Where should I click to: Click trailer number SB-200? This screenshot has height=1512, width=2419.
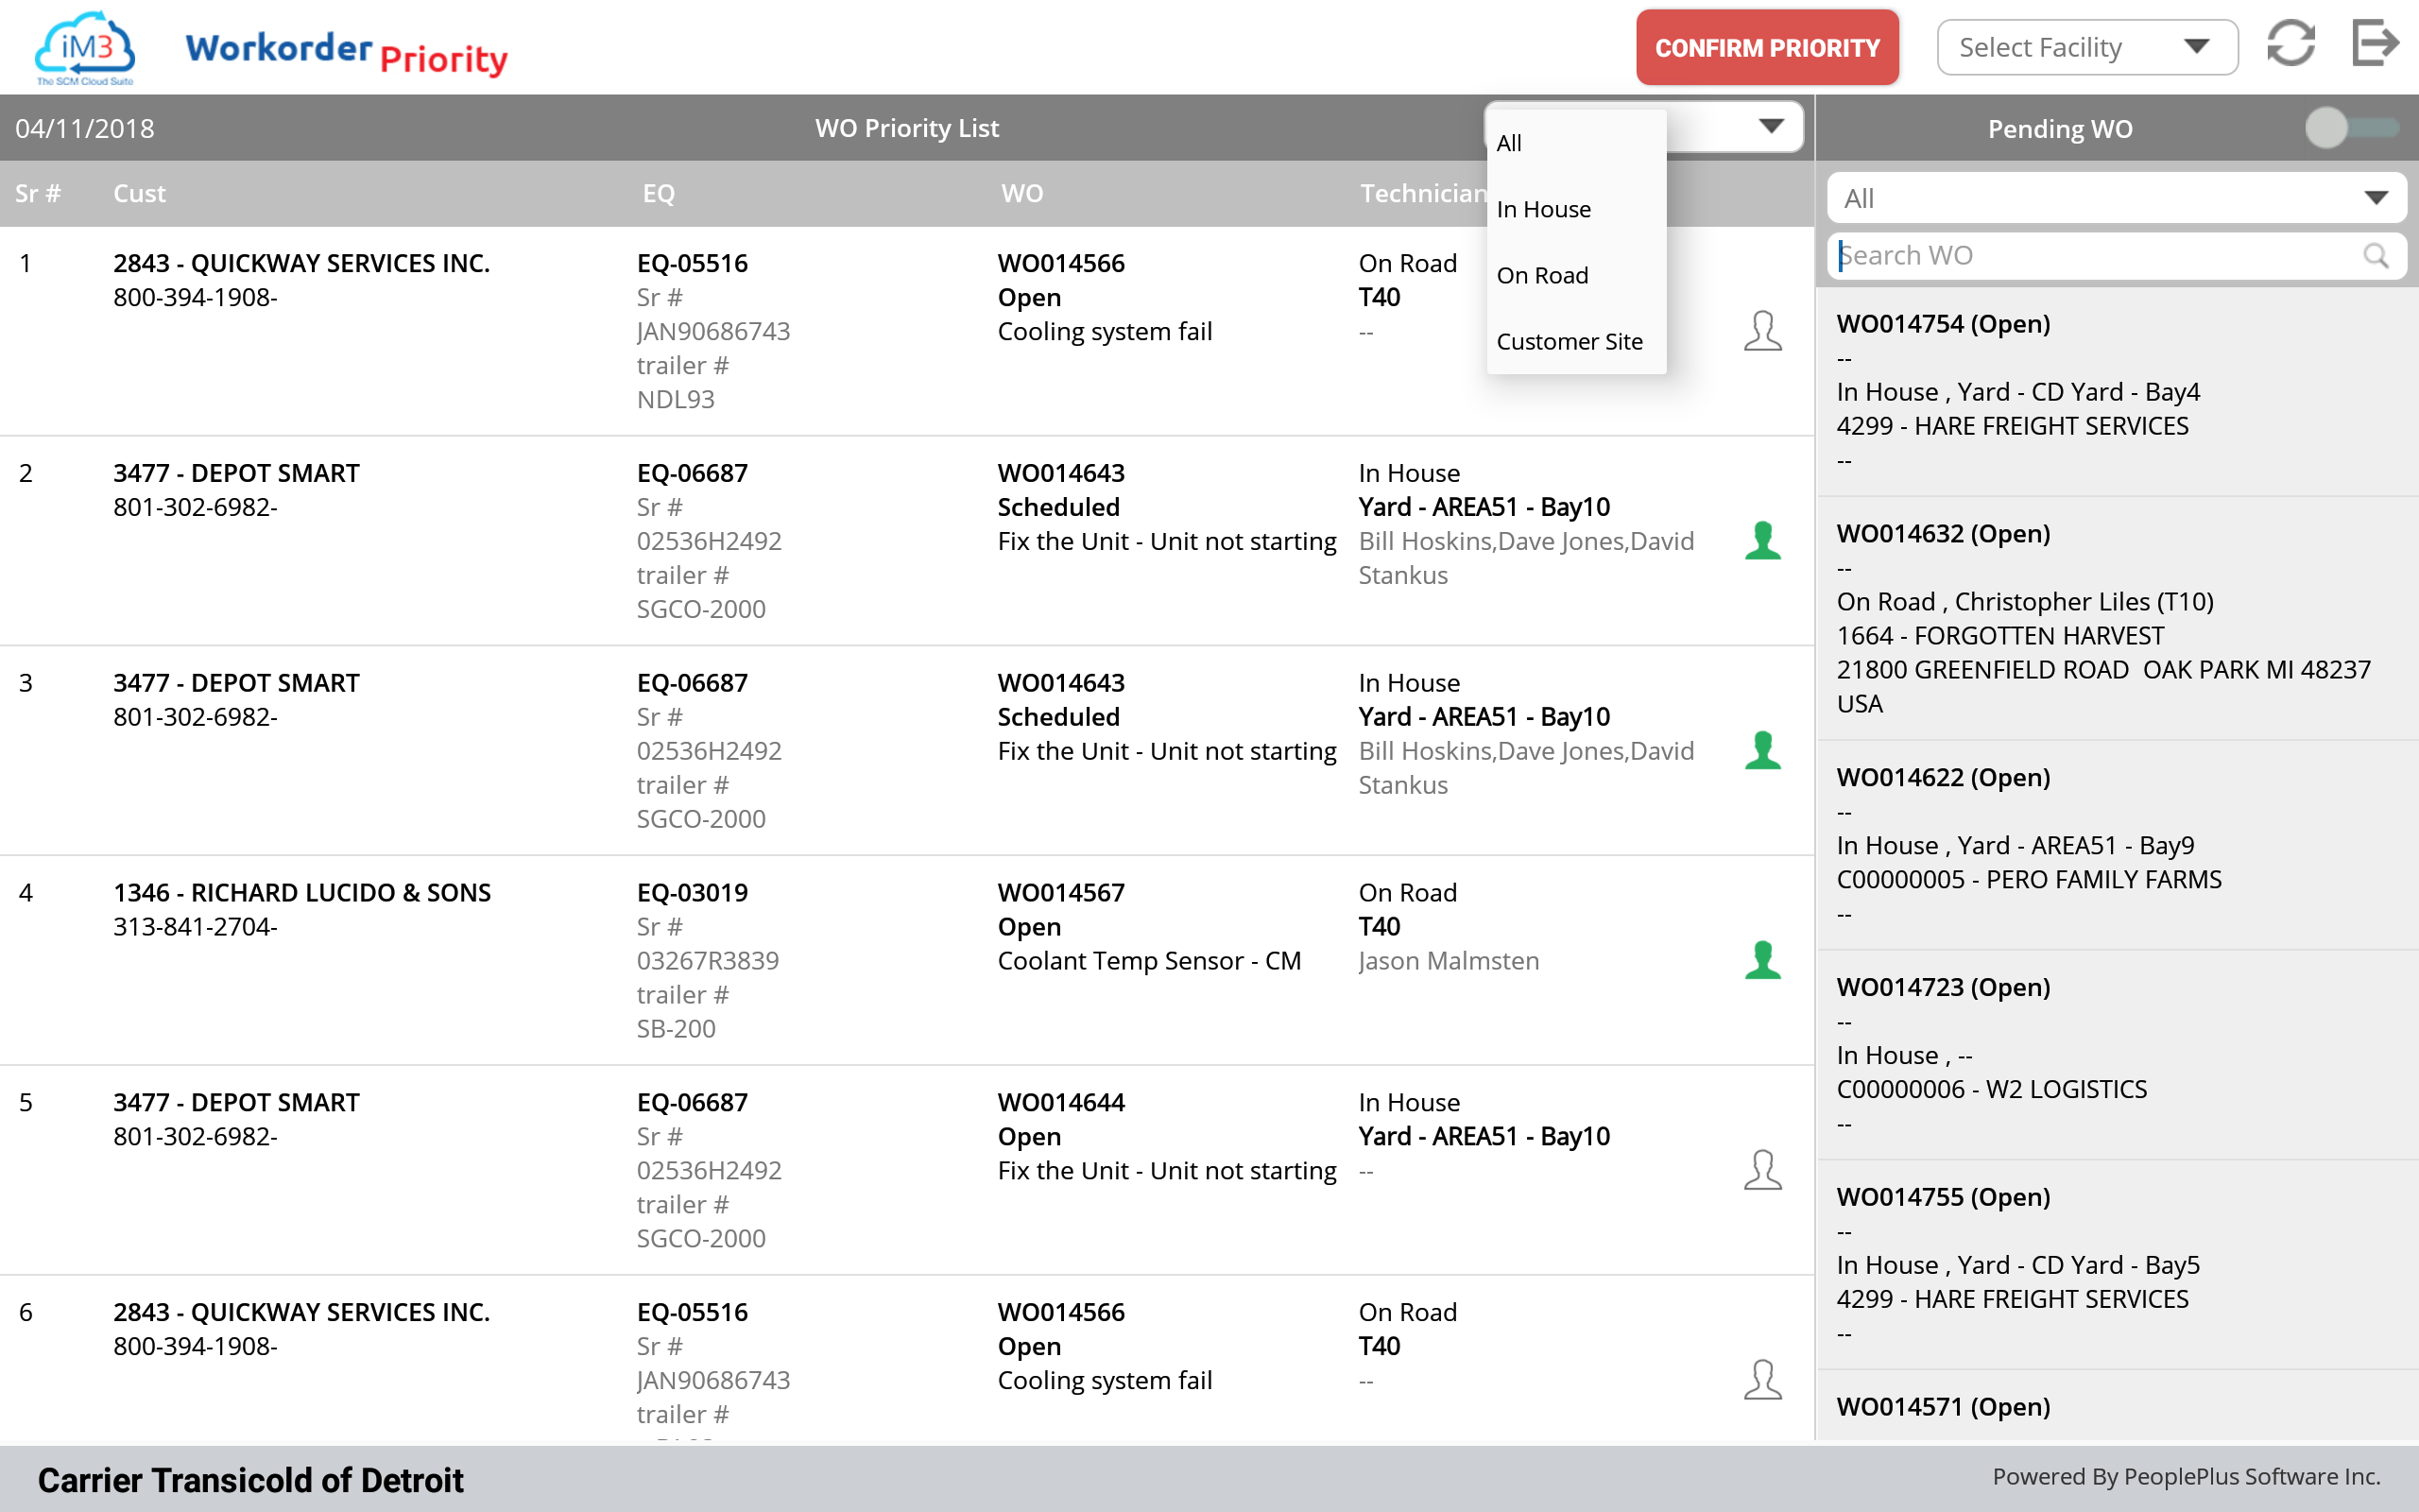click(x=676, y=1029)
